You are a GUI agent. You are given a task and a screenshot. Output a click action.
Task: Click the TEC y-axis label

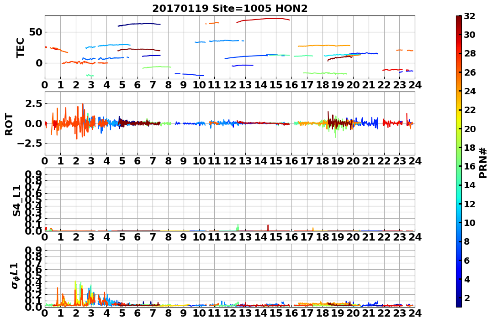coord(21,47)
